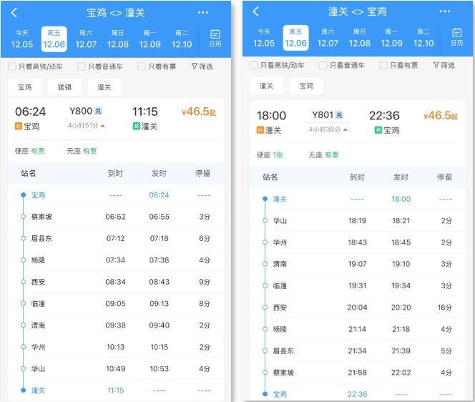Collapse the 4小时51分 stop list for Y800
475x402 pixels.
point(87,125)
